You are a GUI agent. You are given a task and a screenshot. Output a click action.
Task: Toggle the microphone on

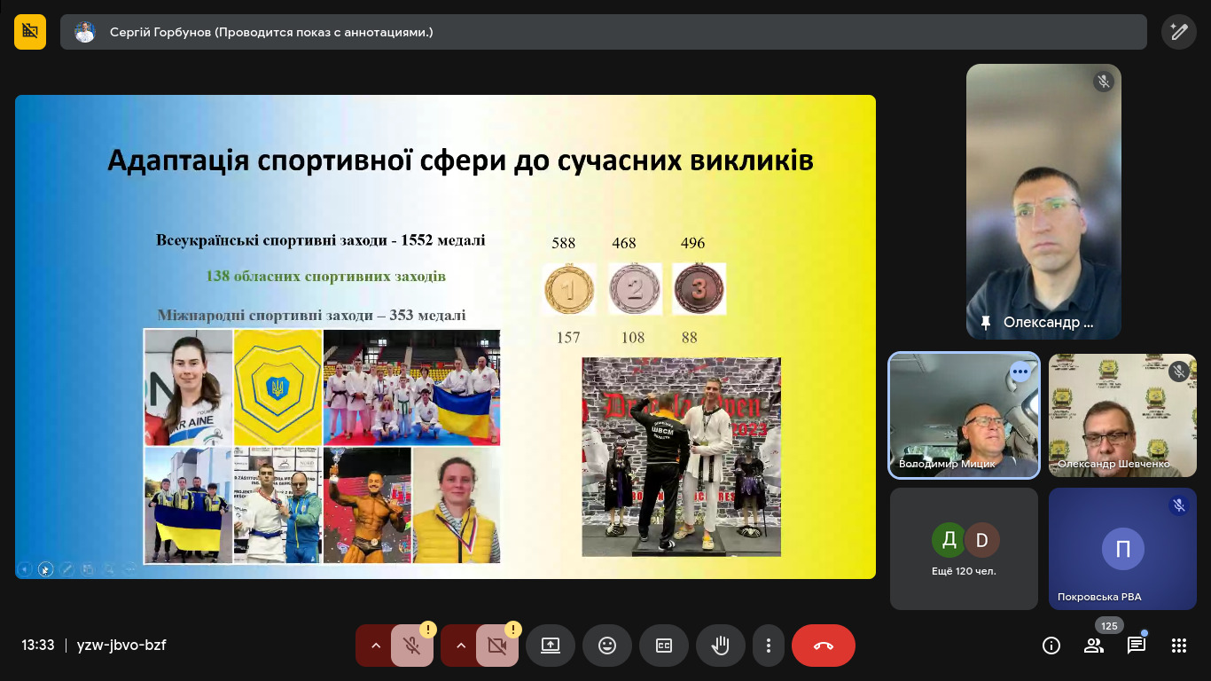tap(411, 646)
